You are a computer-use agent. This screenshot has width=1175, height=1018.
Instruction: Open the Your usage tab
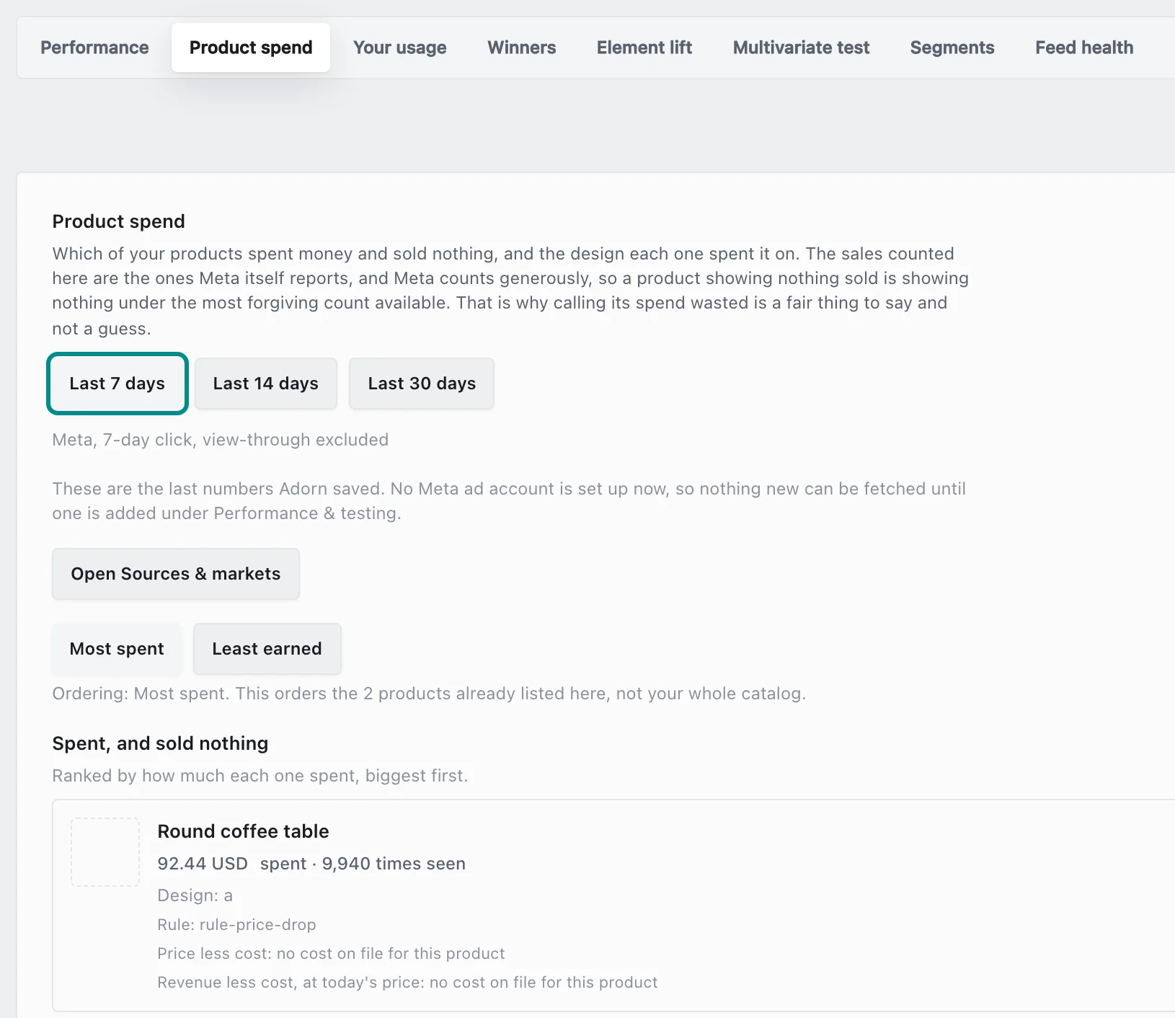400,48
